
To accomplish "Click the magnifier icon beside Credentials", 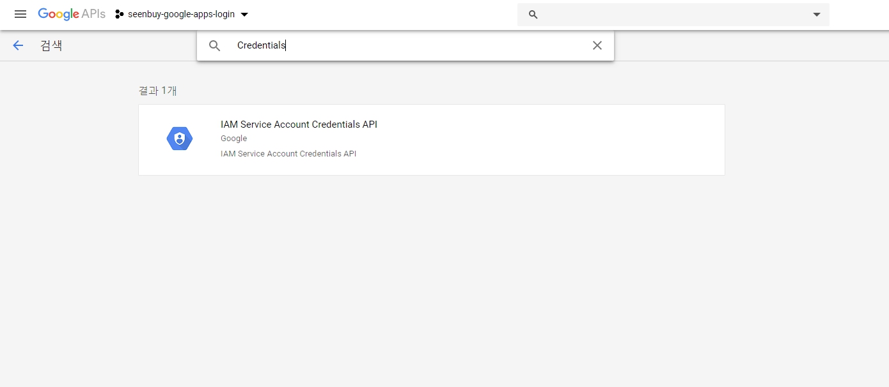I will (215, 45).
